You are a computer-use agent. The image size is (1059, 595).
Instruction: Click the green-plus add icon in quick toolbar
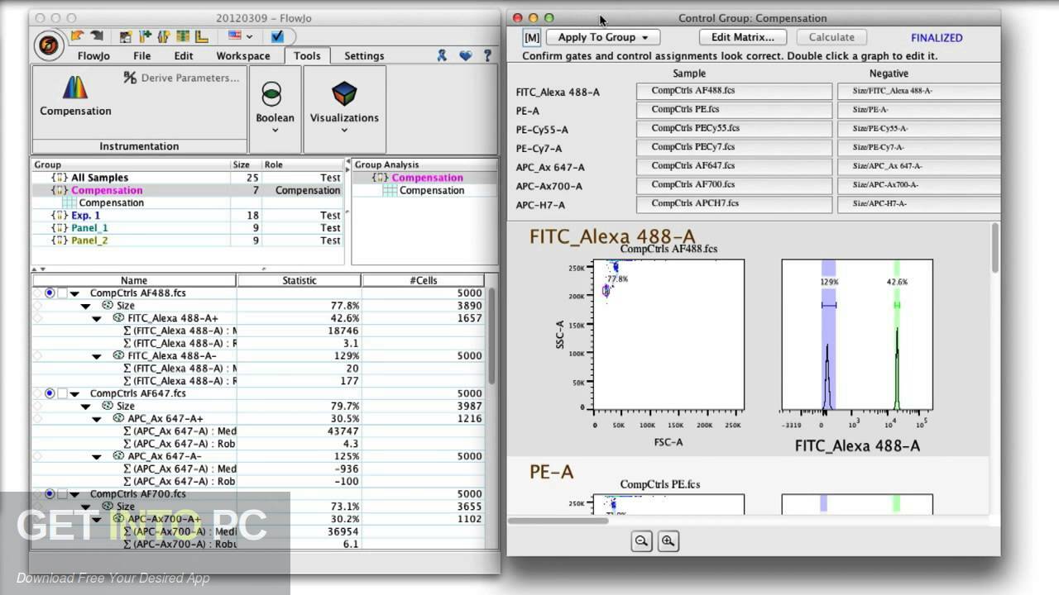click(x=146, y=36)
